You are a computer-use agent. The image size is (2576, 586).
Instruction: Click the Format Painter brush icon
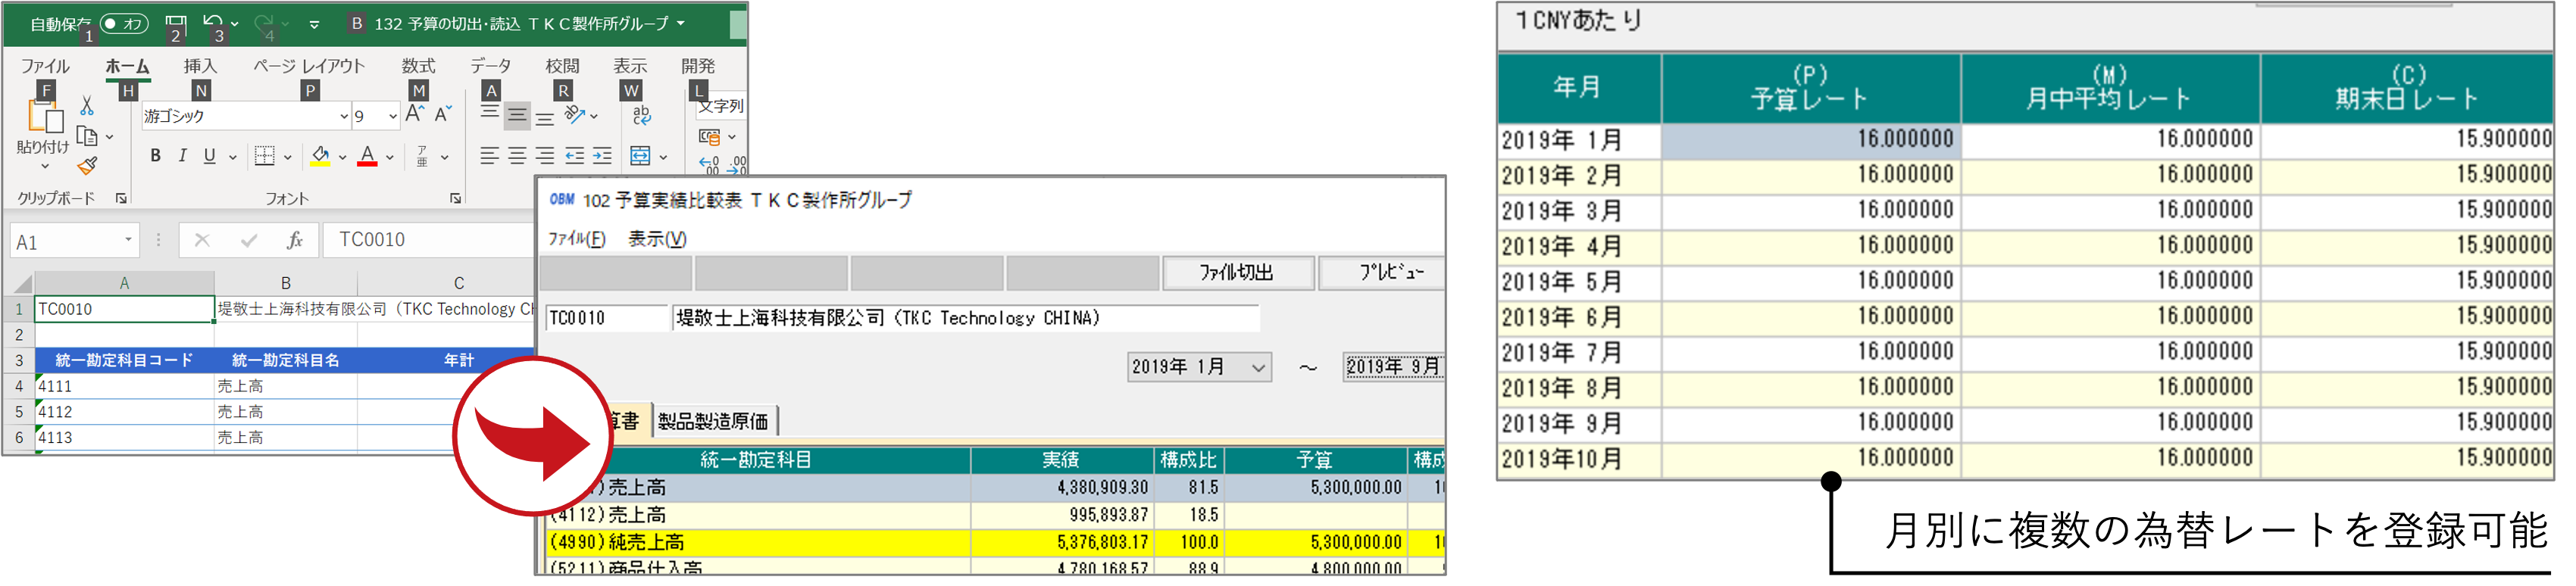[x=87, y=166]
